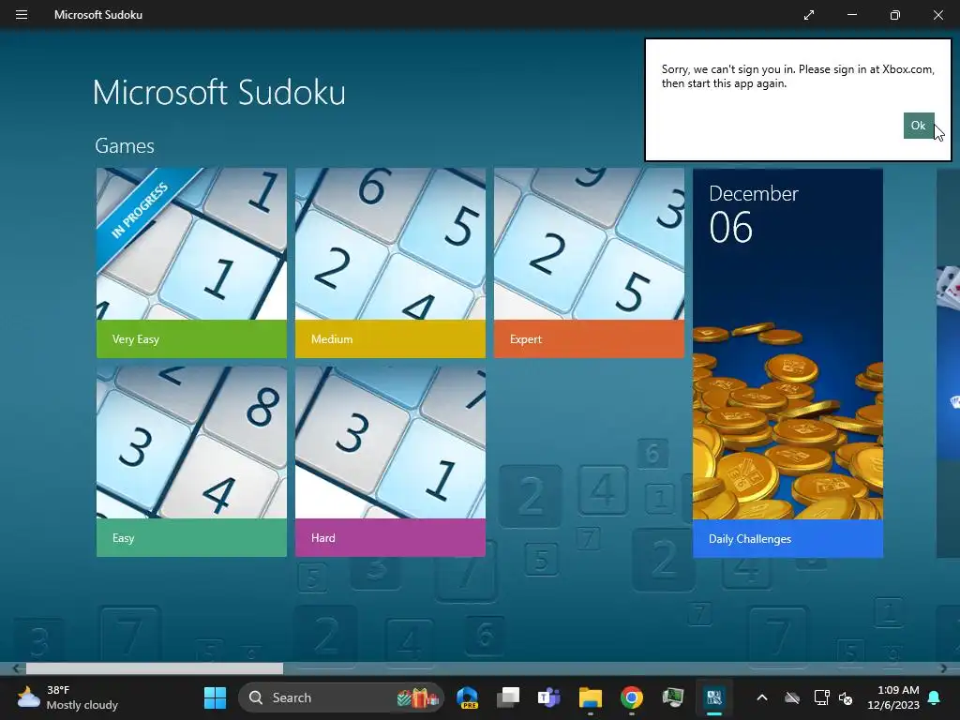
Task: Click the OneDrive cloud tray icon
Action: click(x=792, y=697)
